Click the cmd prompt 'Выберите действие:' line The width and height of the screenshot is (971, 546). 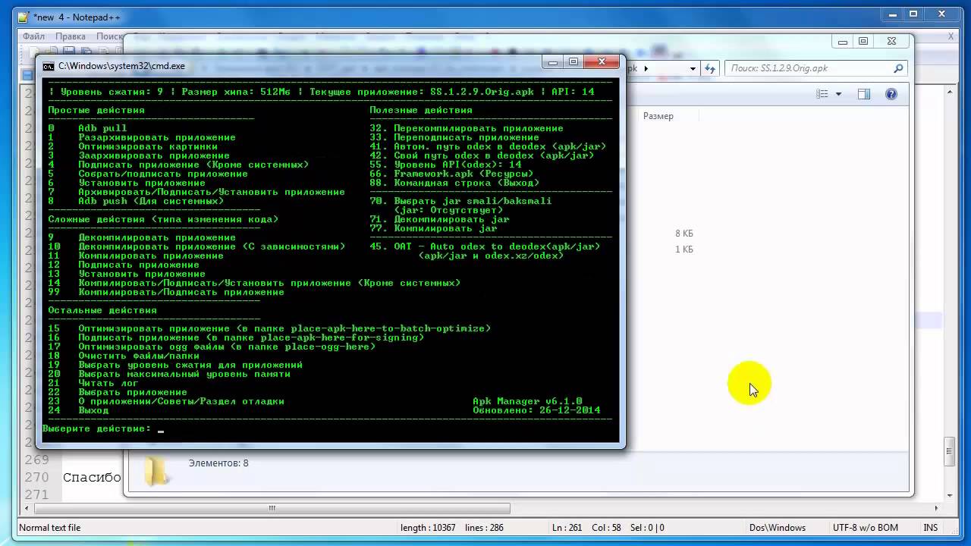pyautogui.click(x=97, y=429)
